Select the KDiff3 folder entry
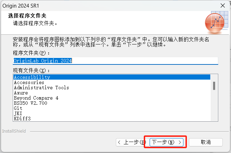Viewport: 231px width, 153px height. (112, 119)
